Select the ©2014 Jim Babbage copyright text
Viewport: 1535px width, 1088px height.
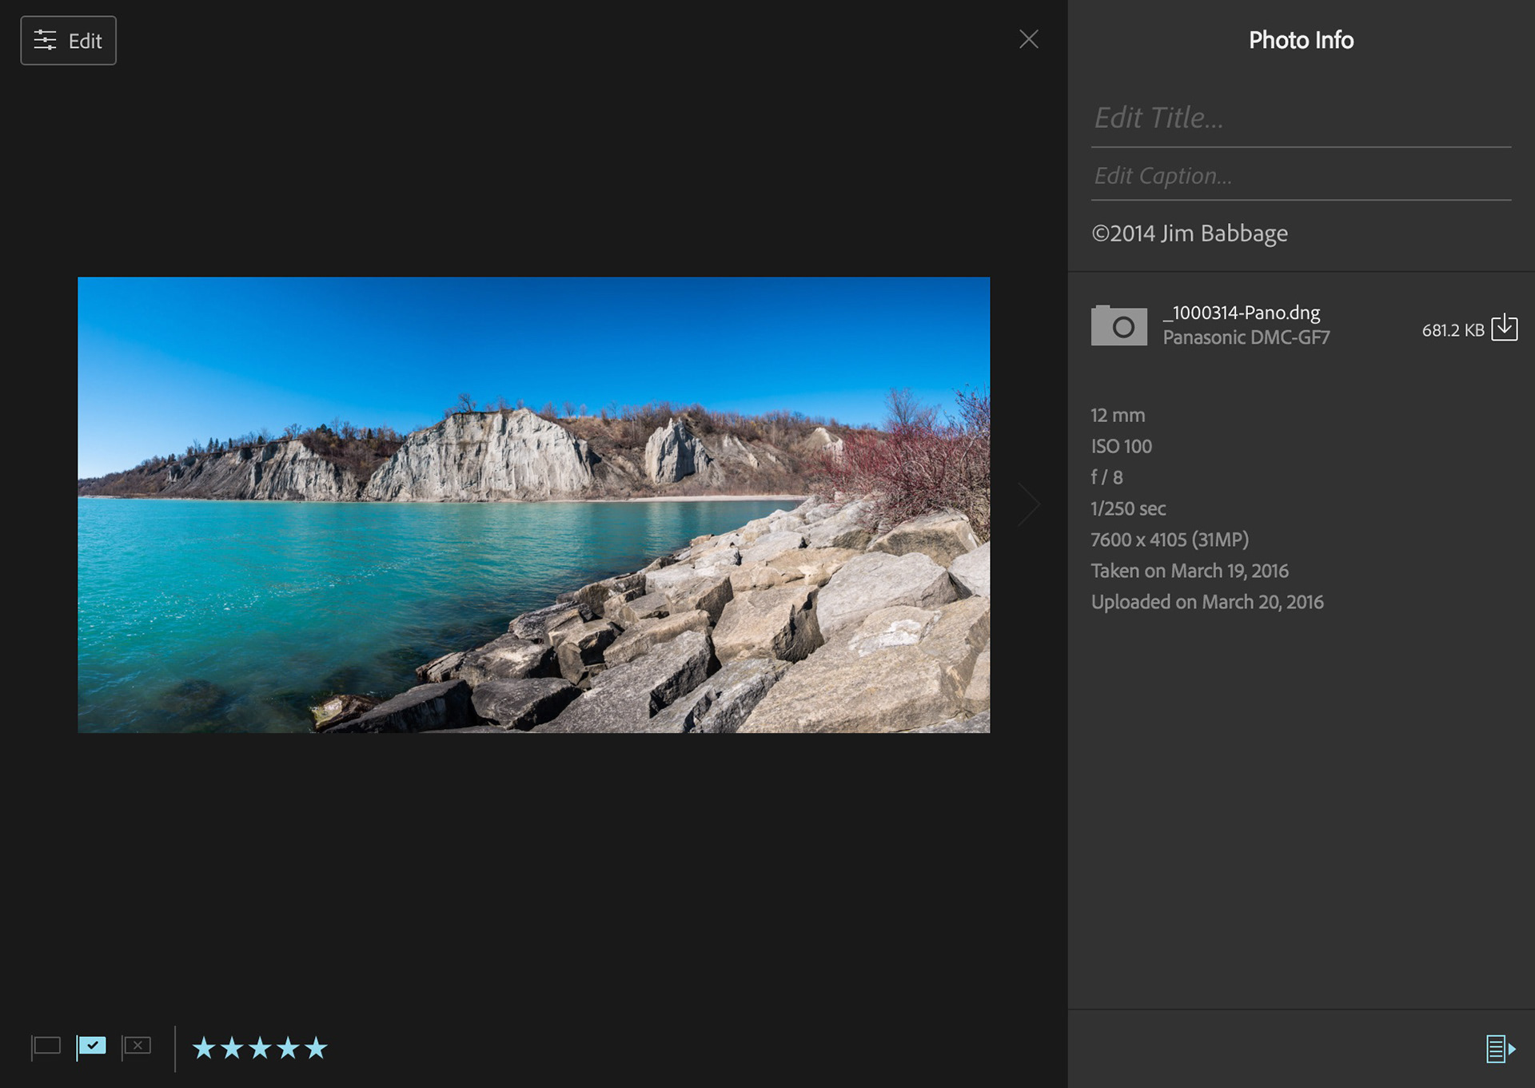click(x=1190, y=233)
